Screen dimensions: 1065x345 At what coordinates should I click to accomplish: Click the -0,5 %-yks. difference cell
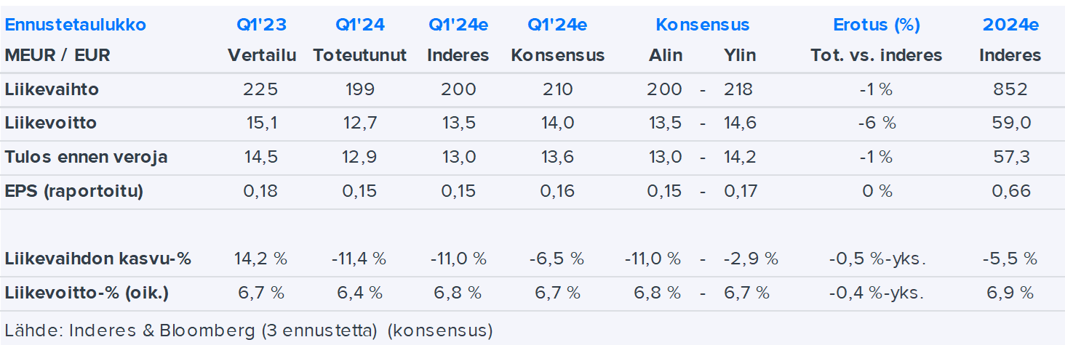(876, 259)
